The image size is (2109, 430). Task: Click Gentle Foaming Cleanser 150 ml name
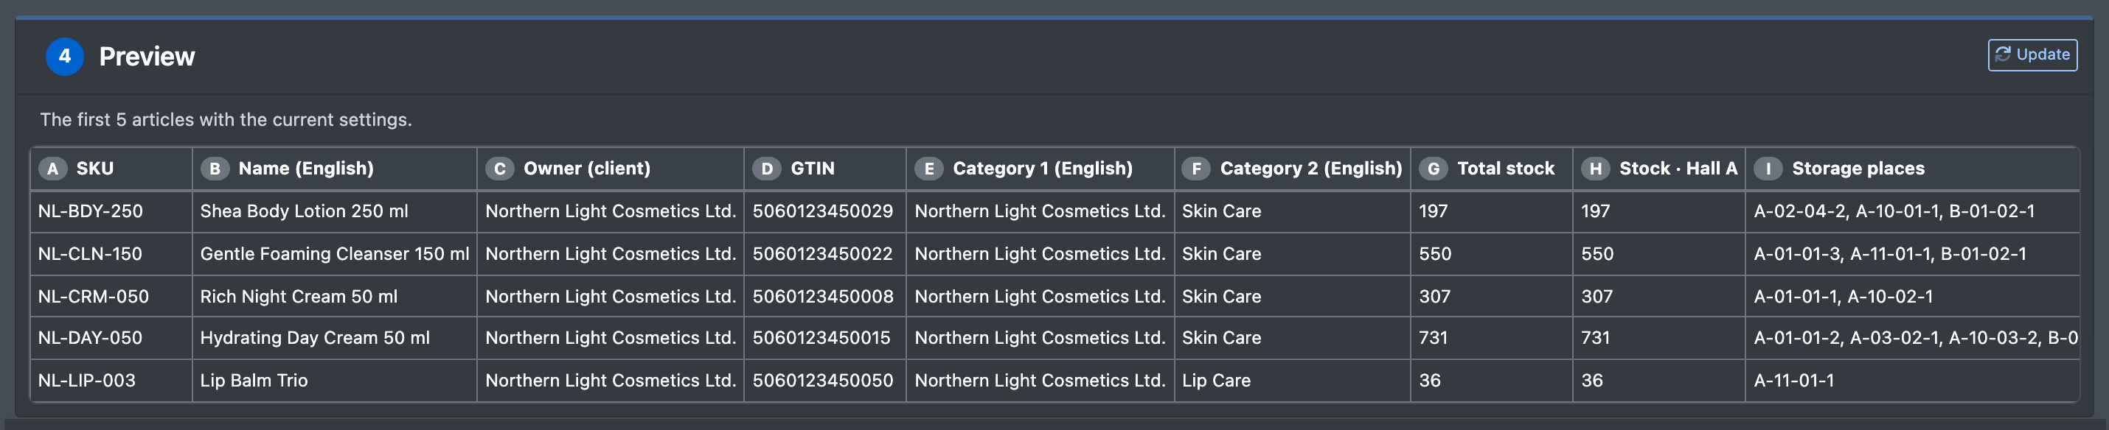(334, 253)
